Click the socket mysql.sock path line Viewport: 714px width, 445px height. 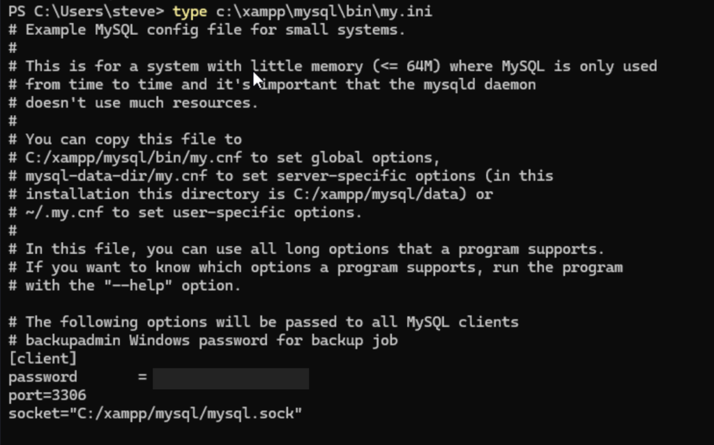(x=155, y=414)
